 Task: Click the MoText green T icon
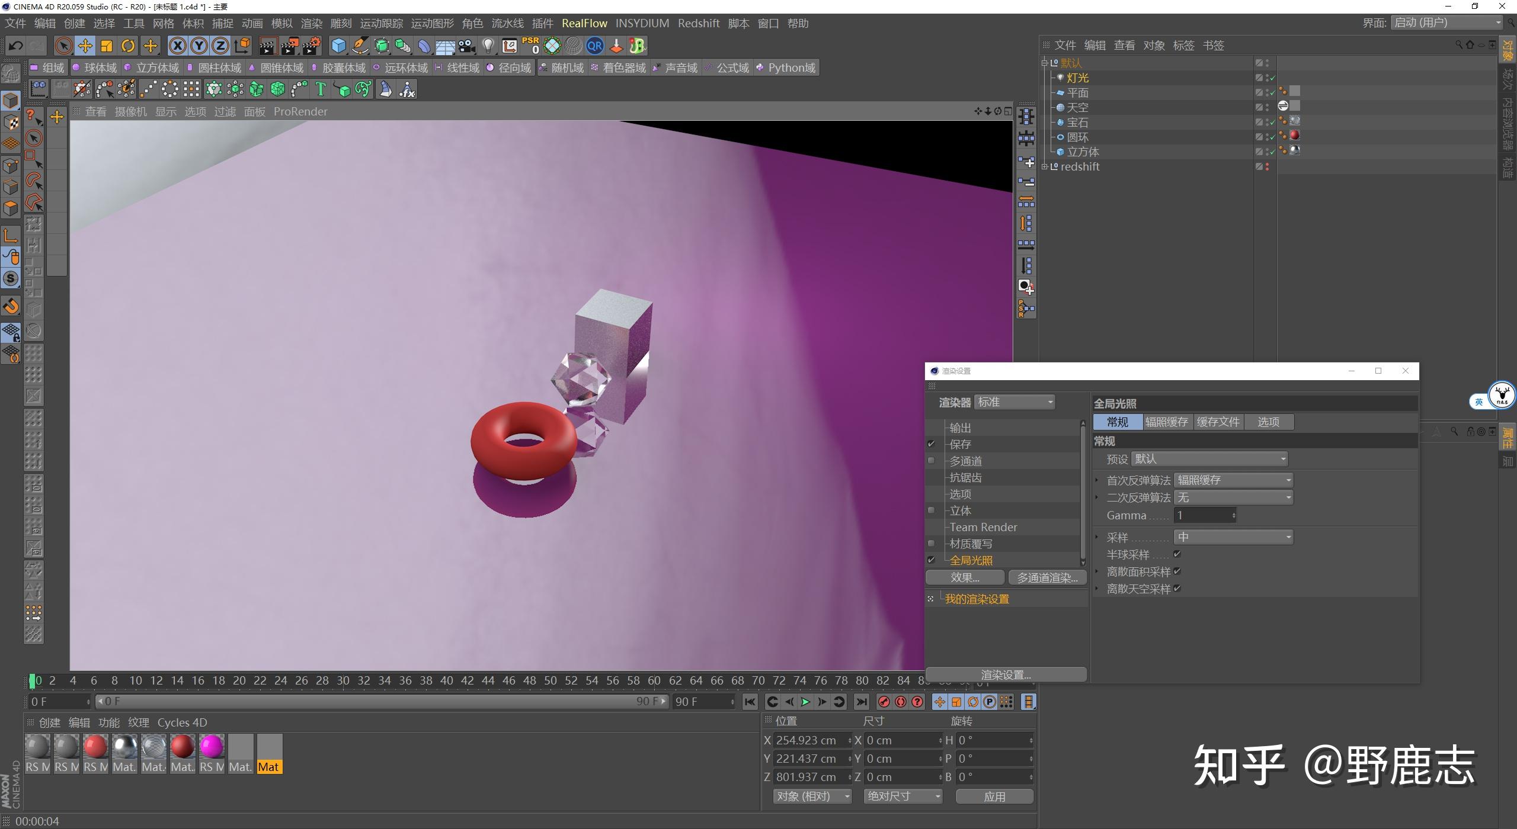coord(321,89)
